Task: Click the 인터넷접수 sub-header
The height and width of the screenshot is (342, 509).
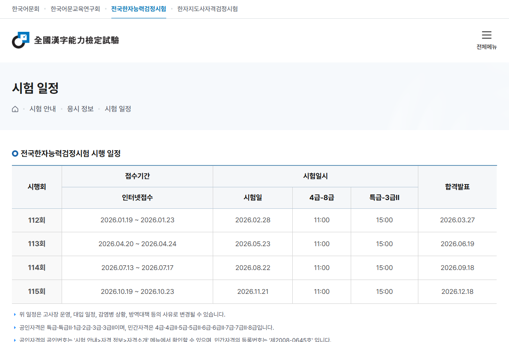Action: pyautogui.click(x=138, y=198)
